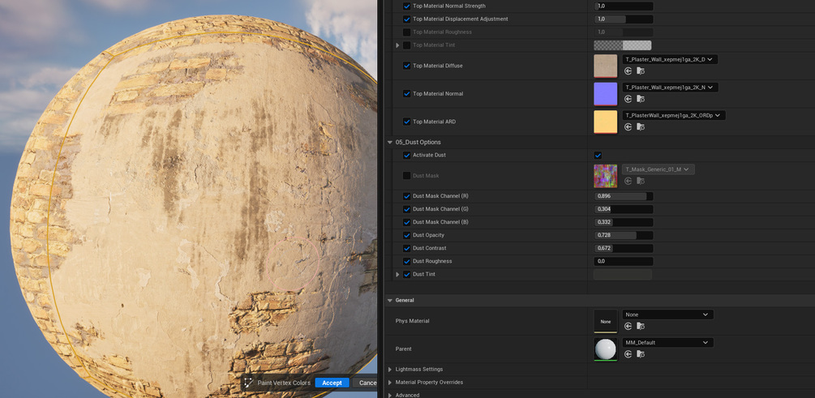Image resolution: width=815 pixels, height=398 pixels.
Task: Toggle Dust Opacity override checkbox
Action: point(406,235)
